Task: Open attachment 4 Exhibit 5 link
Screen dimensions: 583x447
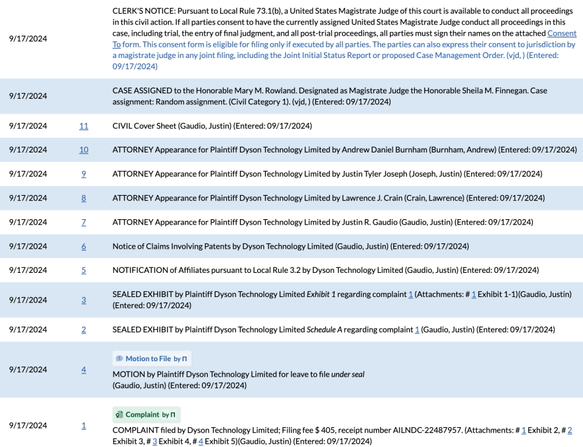Action: click(201, 441)
